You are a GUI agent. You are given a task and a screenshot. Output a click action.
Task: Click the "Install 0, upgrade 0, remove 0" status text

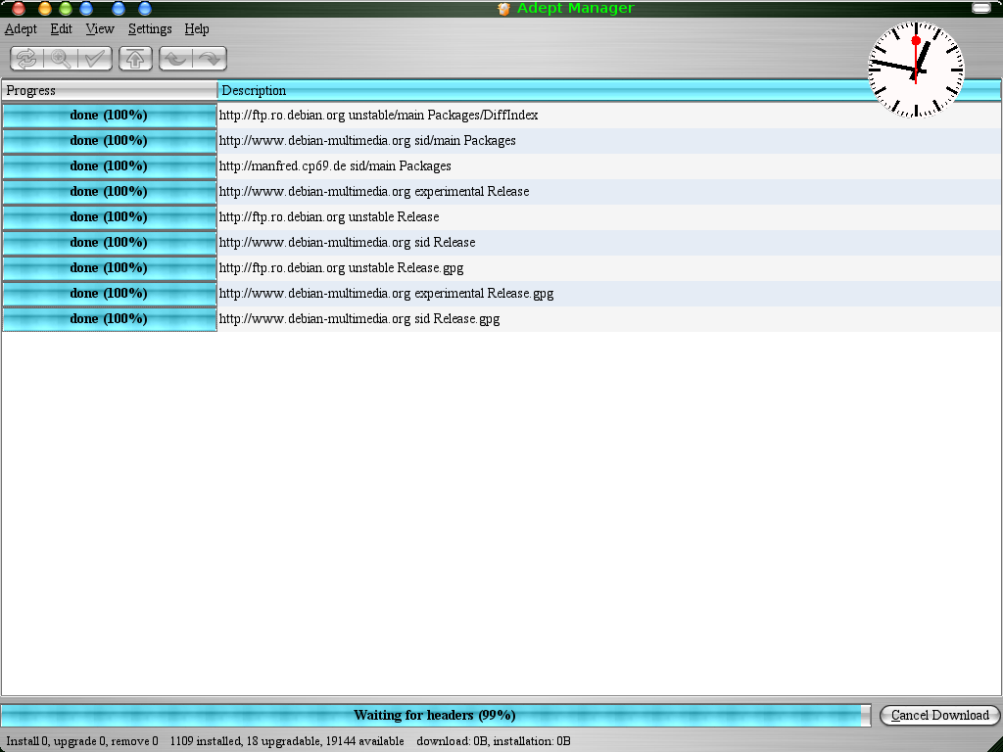point(82,741)
